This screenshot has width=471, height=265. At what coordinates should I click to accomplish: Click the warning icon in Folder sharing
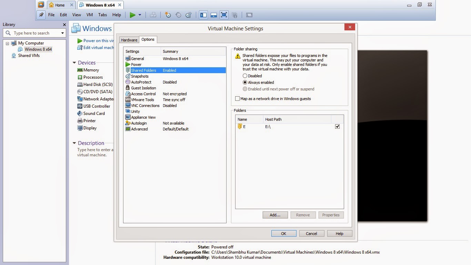point(238,56)
